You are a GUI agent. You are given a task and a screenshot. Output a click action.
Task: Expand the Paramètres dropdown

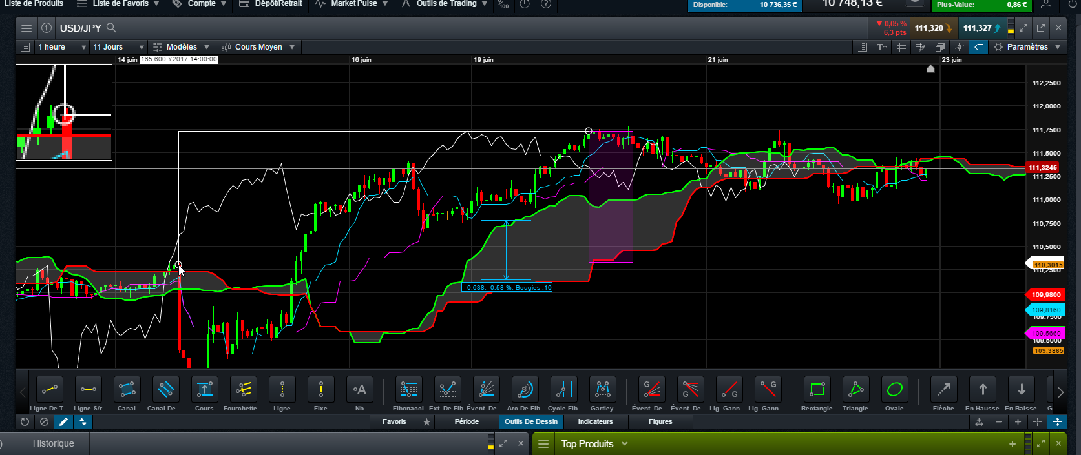click(x=1027, y=47)
